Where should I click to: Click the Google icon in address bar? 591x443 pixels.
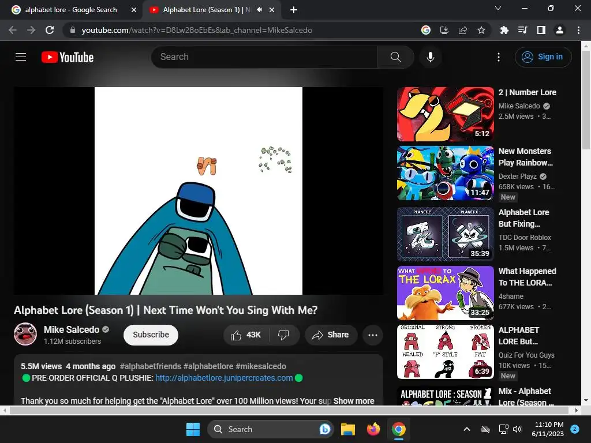[x=426, y=30]
